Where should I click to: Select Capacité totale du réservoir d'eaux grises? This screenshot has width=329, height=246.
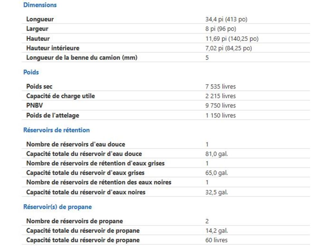(85, 173)
